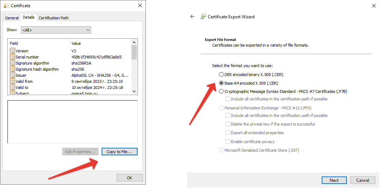The width and height of the screenshot is (389, 189).
Task: Close the Certificate dialog window
Action: pos(140,5)
